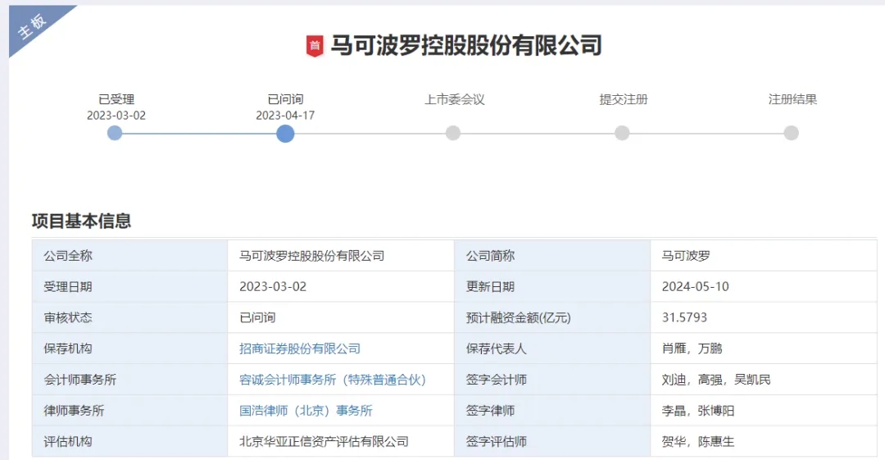Screen dimensions: 885x460
Task: Click the 会计师事务所 field label
Action: pyautogui.click(x=79, y=380)
